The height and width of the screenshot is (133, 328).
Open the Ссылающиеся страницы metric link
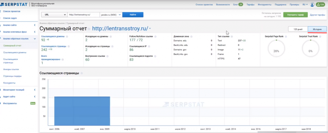click(x=54, y=47)
